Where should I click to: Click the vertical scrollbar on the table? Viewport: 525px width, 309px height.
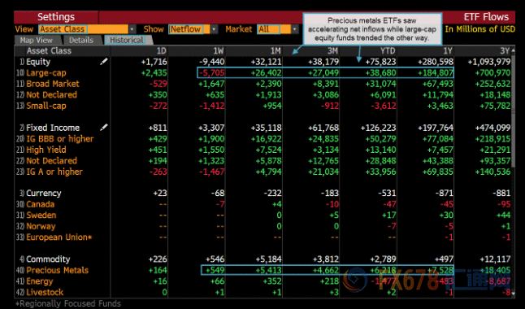(x=514, y=111)
